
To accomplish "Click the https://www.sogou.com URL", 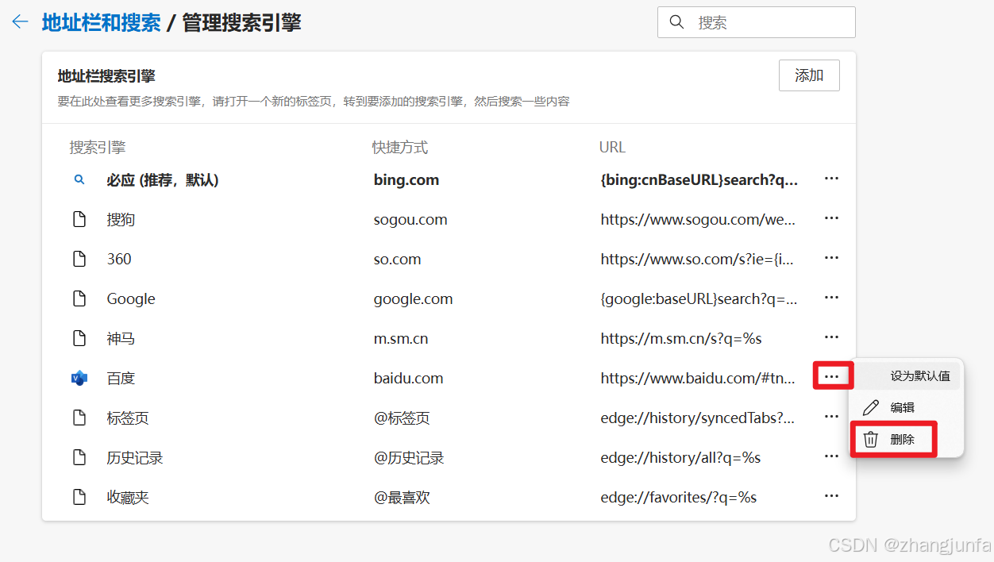I will point(698,220).
